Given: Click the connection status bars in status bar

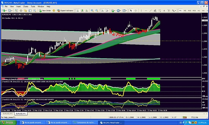Looking at the screenshot, I should [185, 117].
